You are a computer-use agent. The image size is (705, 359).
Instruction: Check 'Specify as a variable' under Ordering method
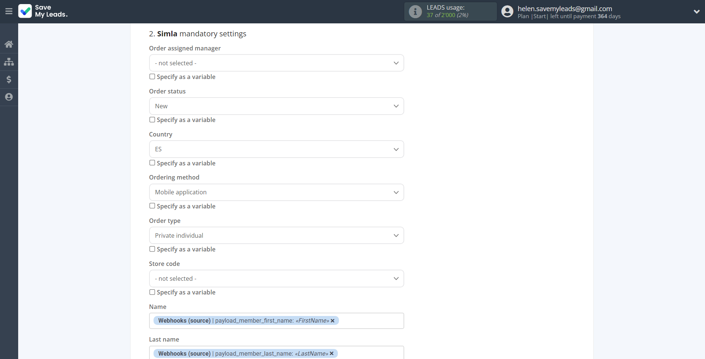pyautogui.click(x=152, y=206)
